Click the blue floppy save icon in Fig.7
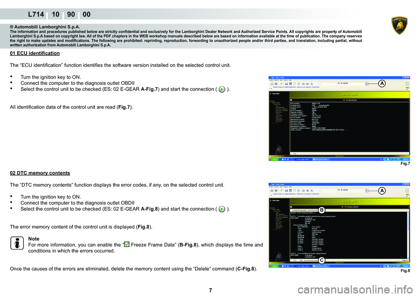Image resolution: width=420 pixels, height=297 pixels. [x=286, y=84]
